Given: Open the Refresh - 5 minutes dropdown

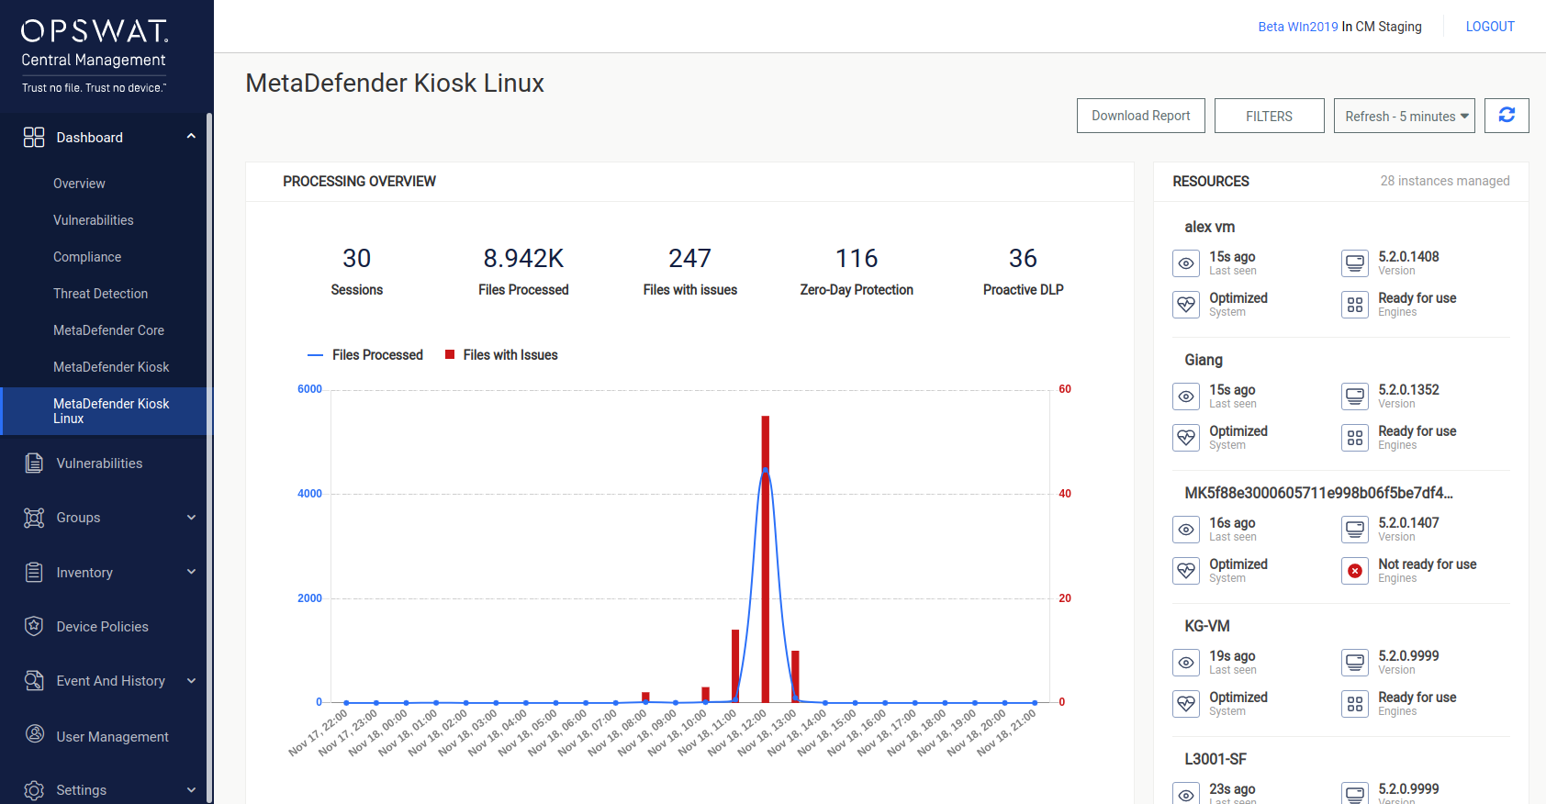Looking at the screenshot, I should pos(1404,116).
